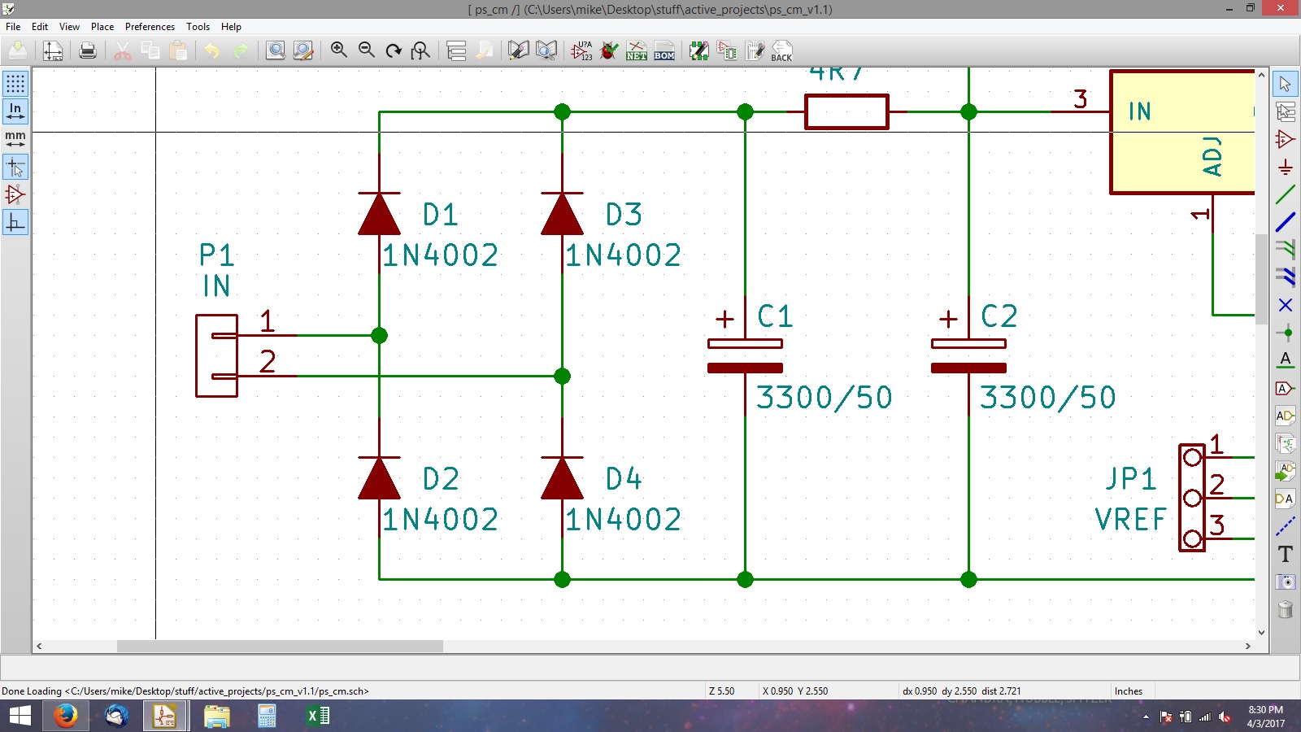Viewport: 1301px width, 732px height.
Task: Zoom in using the toolbar magnifier
Action: [x=339, y=50]
